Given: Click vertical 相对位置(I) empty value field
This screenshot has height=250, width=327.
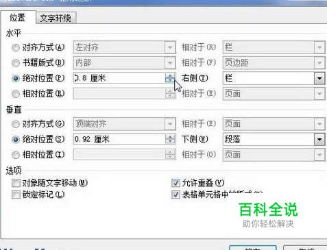Looking at the screenshot, I should [x=119, y=155].
